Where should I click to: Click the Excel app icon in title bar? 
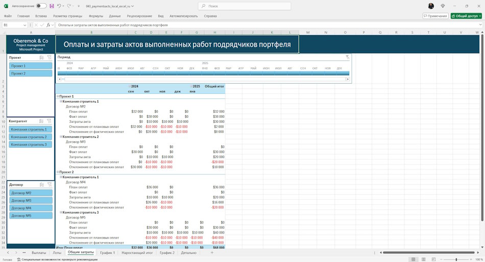[x=6, y=6]
